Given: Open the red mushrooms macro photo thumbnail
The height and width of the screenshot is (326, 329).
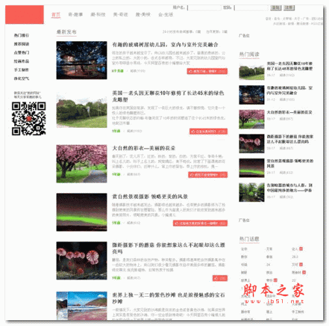Looking at the screenshot, I should [81, 261].
